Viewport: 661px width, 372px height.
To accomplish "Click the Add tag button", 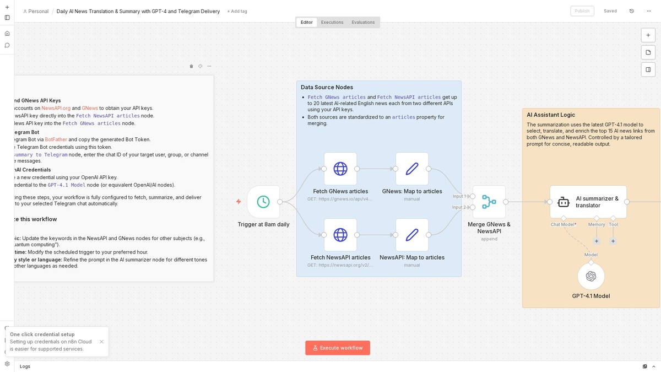I will click(237, 12).
